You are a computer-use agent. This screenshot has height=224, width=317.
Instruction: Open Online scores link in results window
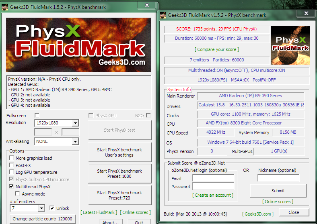[278, 202]
